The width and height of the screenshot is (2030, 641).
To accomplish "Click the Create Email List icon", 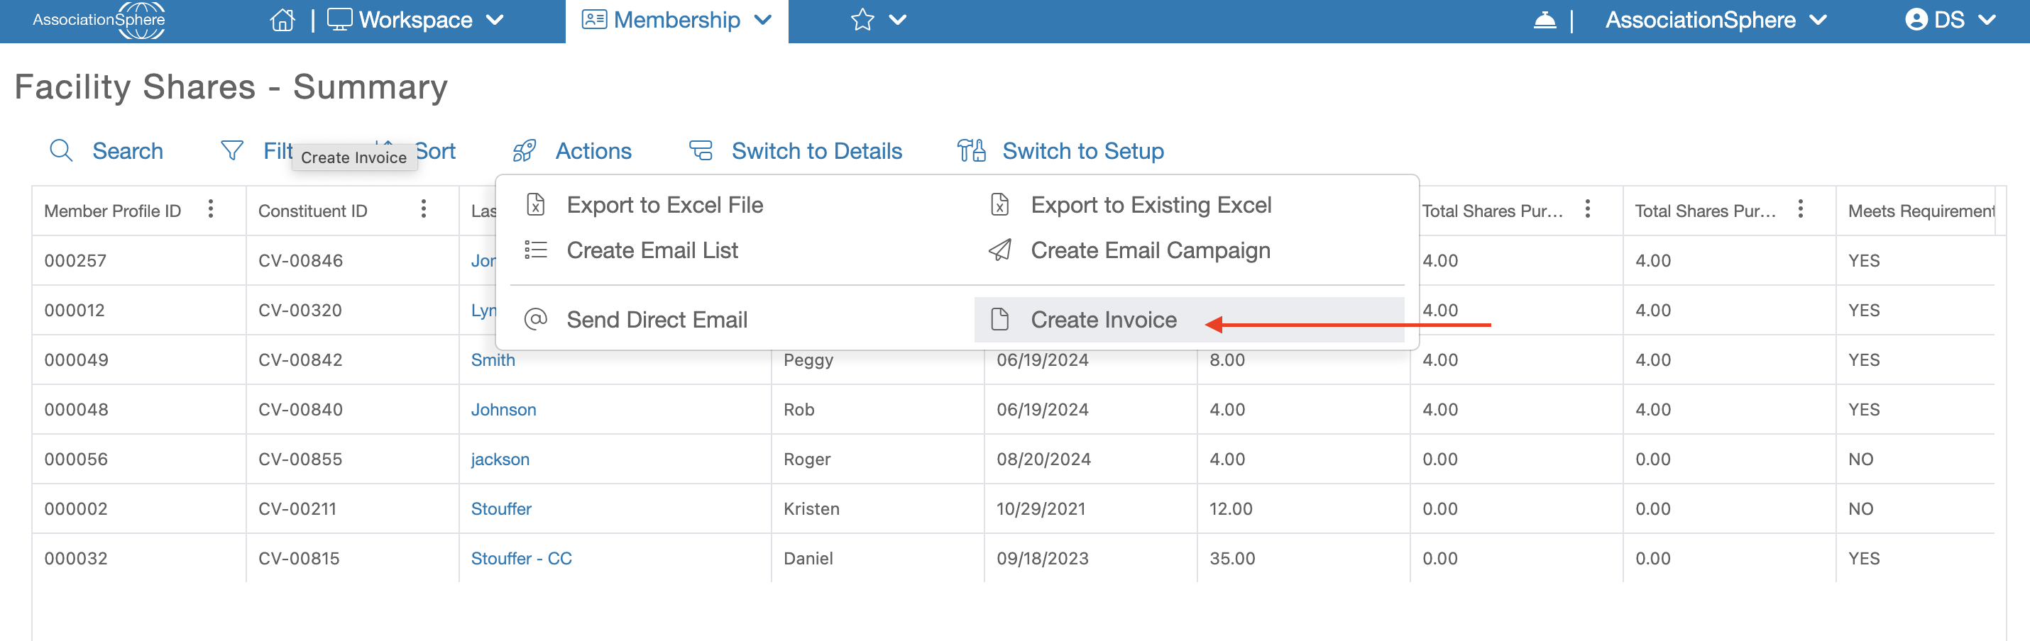I will click(536, 250).
